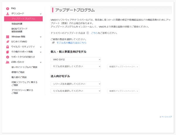
Task: Click the こちら driver update link
Action: click(x=94, y=33)
